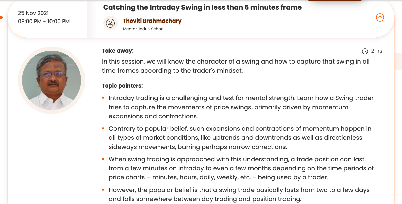
Task: Click the Catching the Intraday Swing session title
Action: point(202,7)
